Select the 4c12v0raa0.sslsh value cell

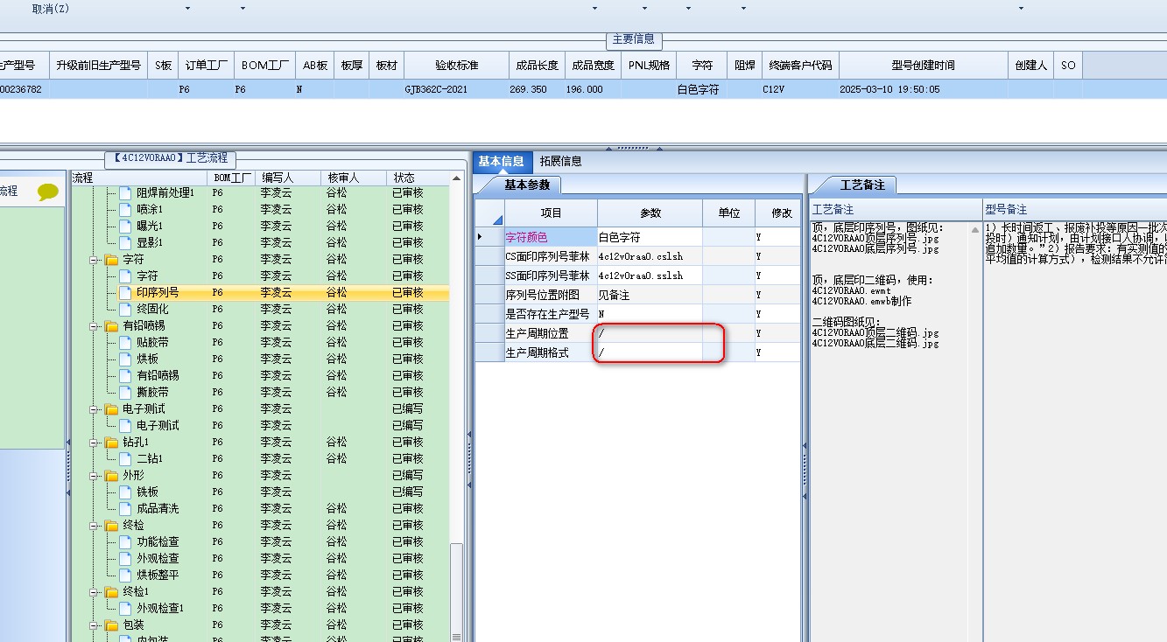point(650,276)
